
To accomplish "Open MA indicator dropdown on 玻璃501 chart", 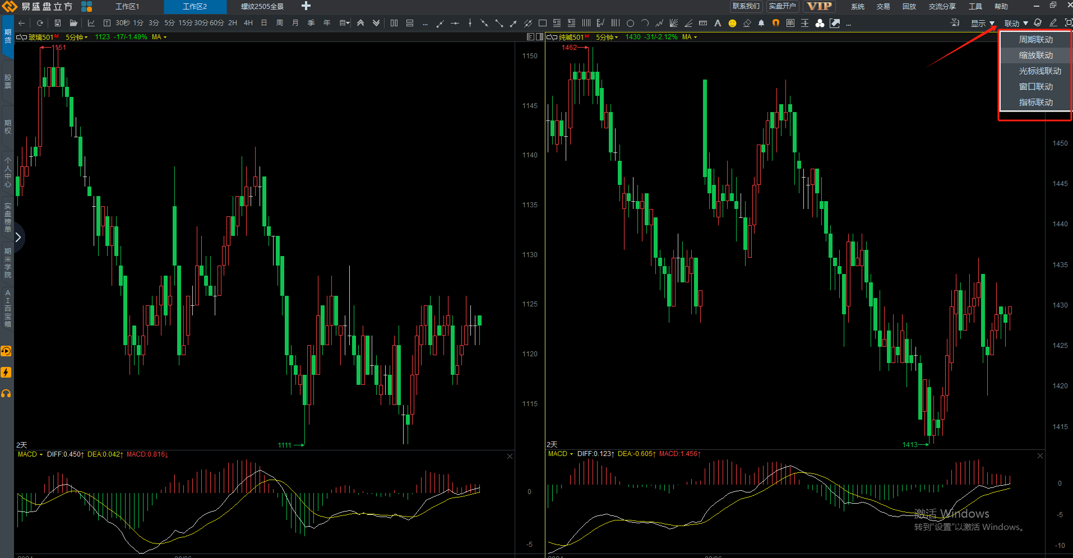I will [159, 37].
